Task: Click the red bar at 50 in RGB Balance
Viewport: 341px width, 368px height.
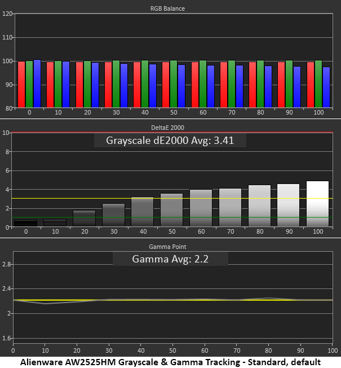Action: [x=166, y=85]
